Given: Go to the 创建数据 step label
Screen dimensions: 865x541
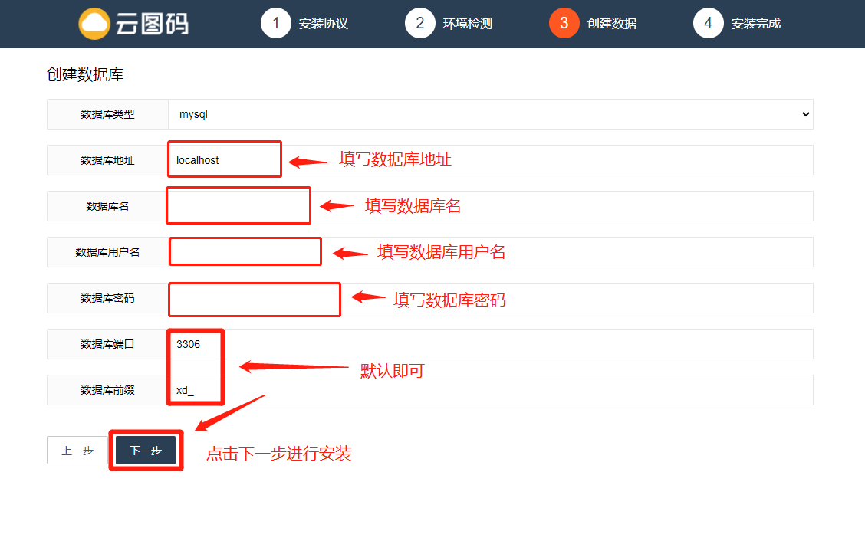Looking at the screenshot, I should pos(611,24).
